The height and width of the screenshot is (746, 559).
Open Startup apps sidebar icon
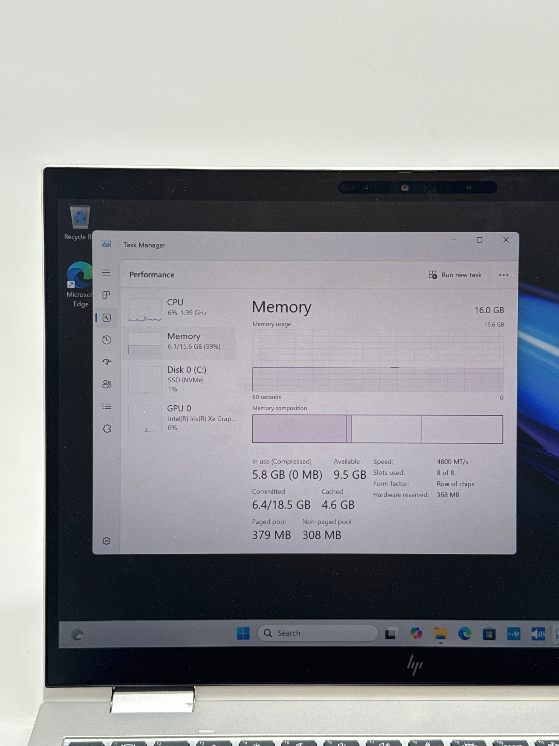click(107, 362)
